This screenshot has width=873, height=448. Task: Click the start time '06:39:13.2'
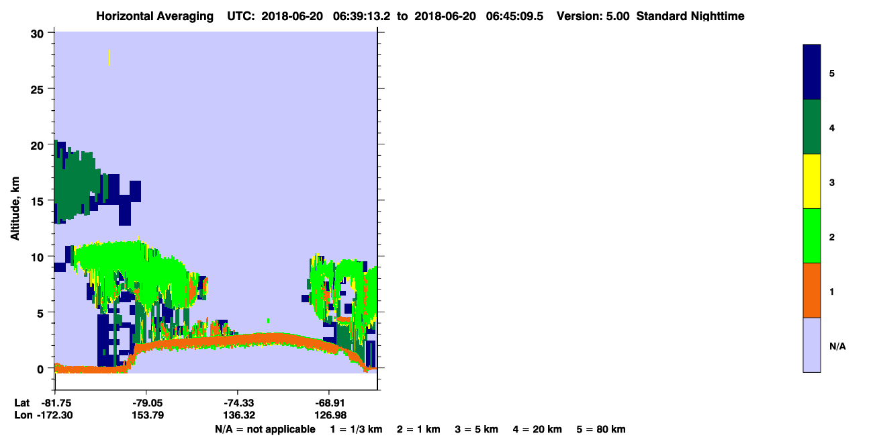362,16
